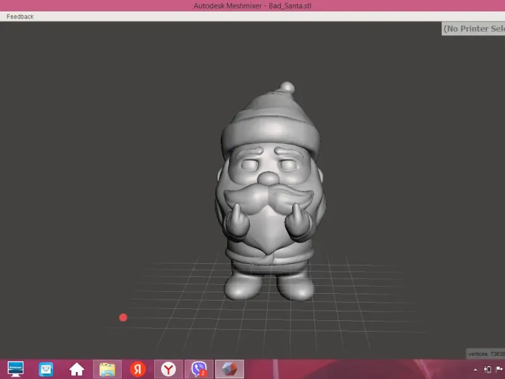Open Viber with the notification badge
This screenshot has height=379, width=505.
pos(199,370)
